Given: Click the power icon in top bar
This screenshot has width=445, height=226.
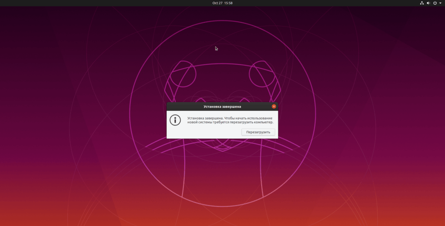Looking at the screenshot, I should (435, 3).
